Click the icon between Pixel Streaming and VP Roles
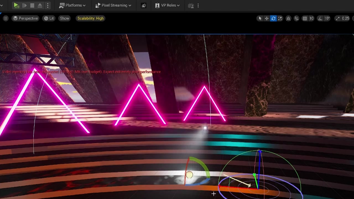The height and width of the screenshot is (199, 354). click(x=143, y=5)
